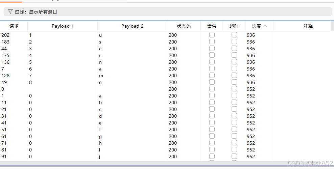The image size is (334, 169).
Task: Click the filter funnel icon
Action: tap(10, 11)
